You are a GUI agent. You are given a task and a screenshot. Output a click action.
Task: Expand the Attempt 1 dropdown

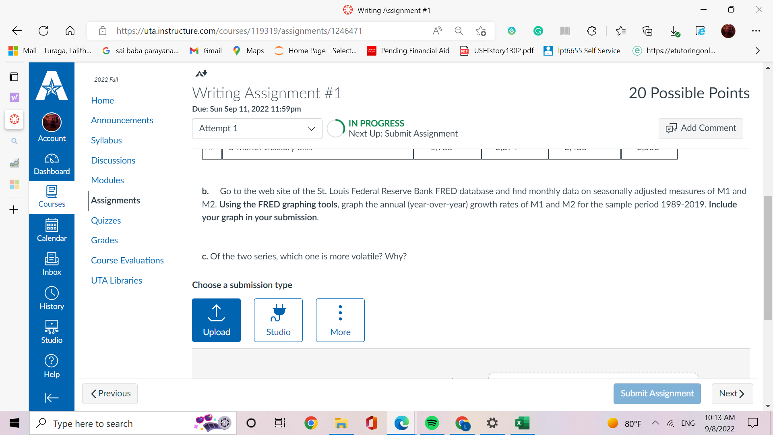pyautogui.click(x=257, y=128)
